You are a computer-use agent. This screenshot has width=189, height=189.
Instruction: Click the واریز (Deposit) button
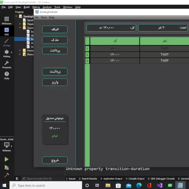[x=55, y=82]
